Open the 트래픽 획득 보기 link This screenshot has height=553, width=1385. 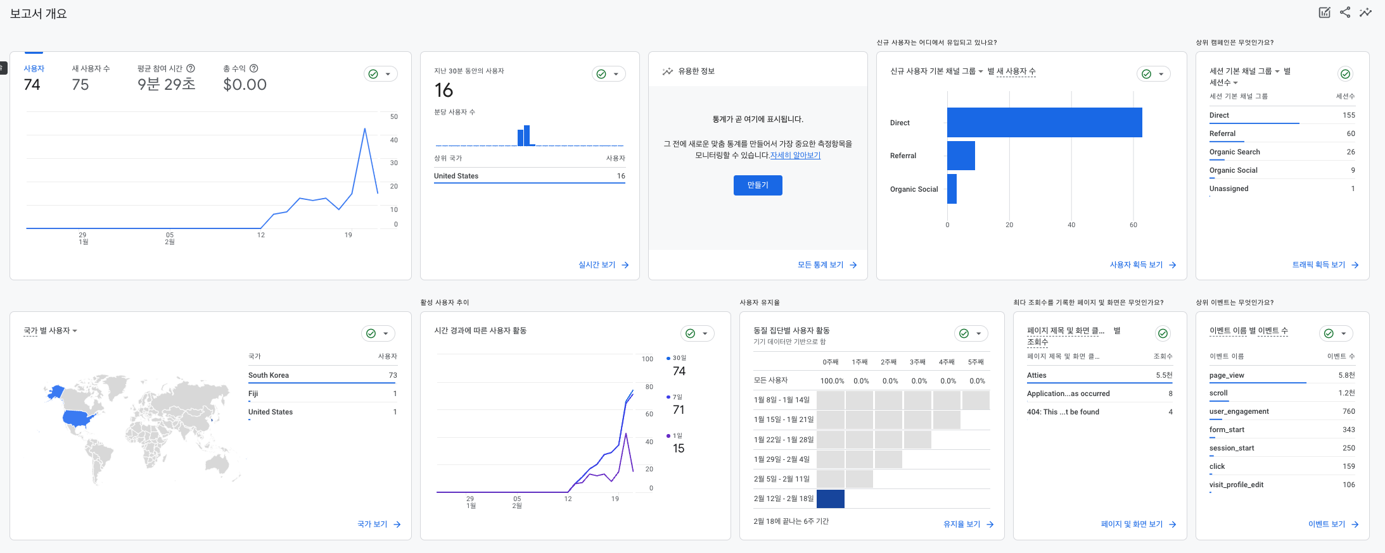[1318, 265]
